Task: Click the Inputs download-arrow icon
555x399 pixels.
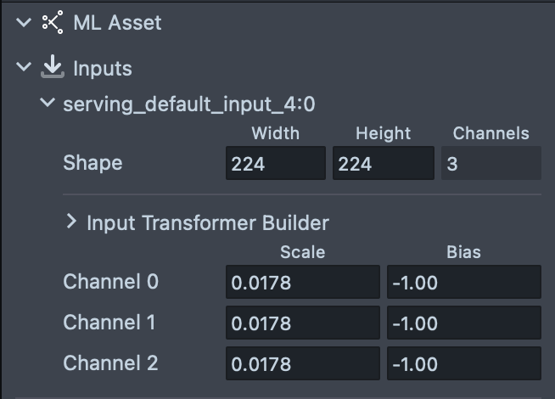Action: pos(53,67)
